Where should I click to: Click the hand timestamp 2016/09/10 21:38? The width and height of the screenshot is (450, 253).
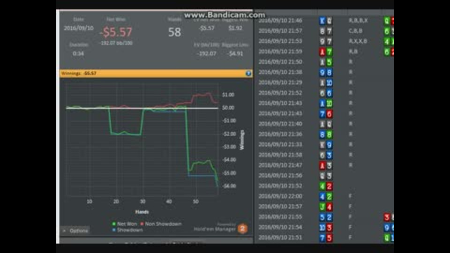pos(280,72)
